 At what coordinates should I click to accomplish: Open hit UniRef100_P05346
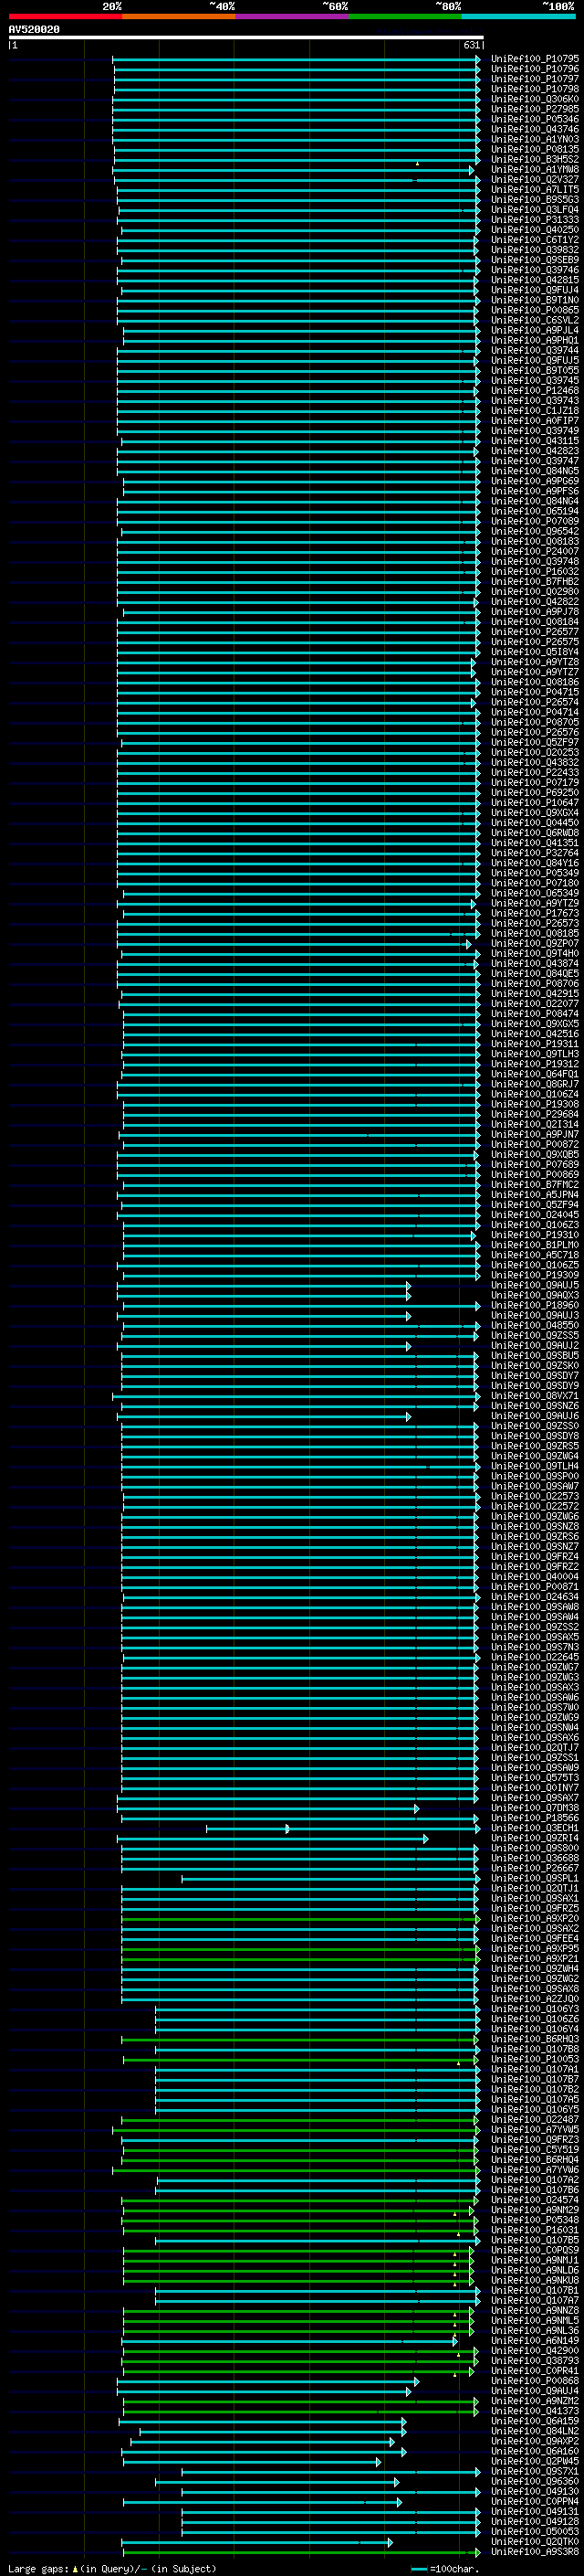pos(534,119)
